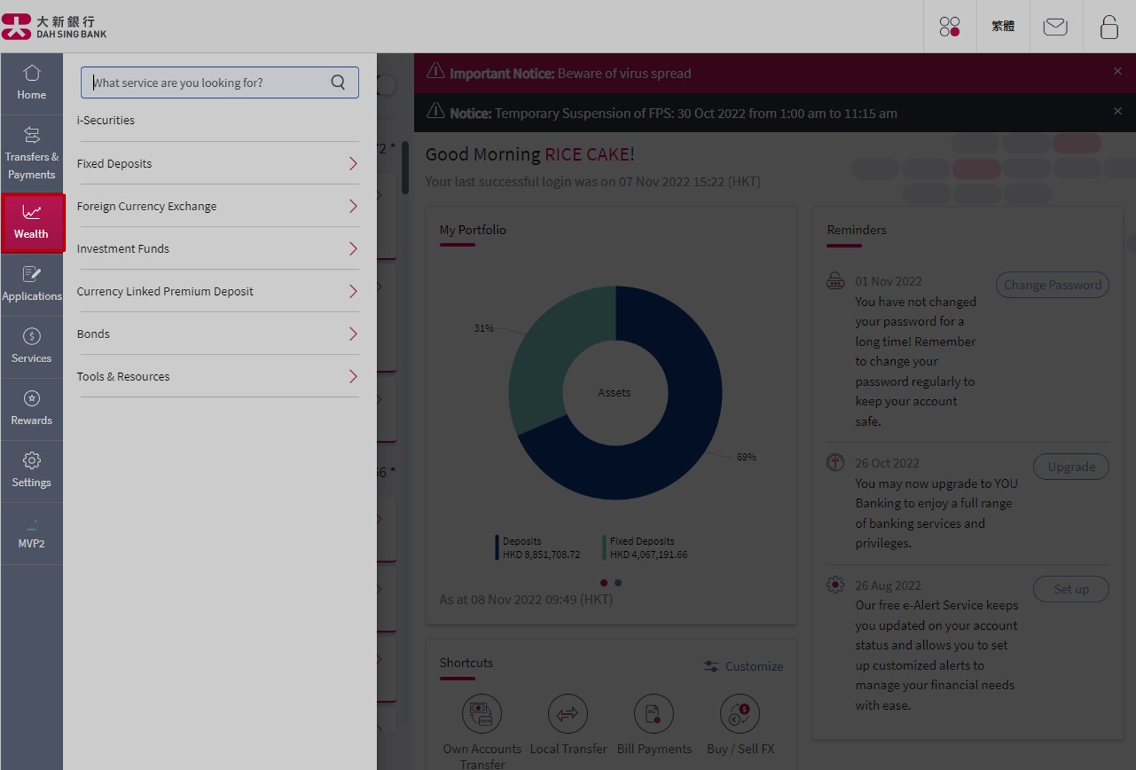The image size is (1136, 770).
Task: Focus the service search input field
Action: pos(209,83)
